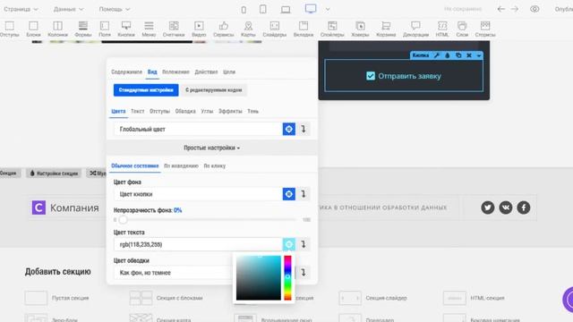Expand the Кнопка element options arrow
This screenshot has width=573, height=322.
[479, 55]
